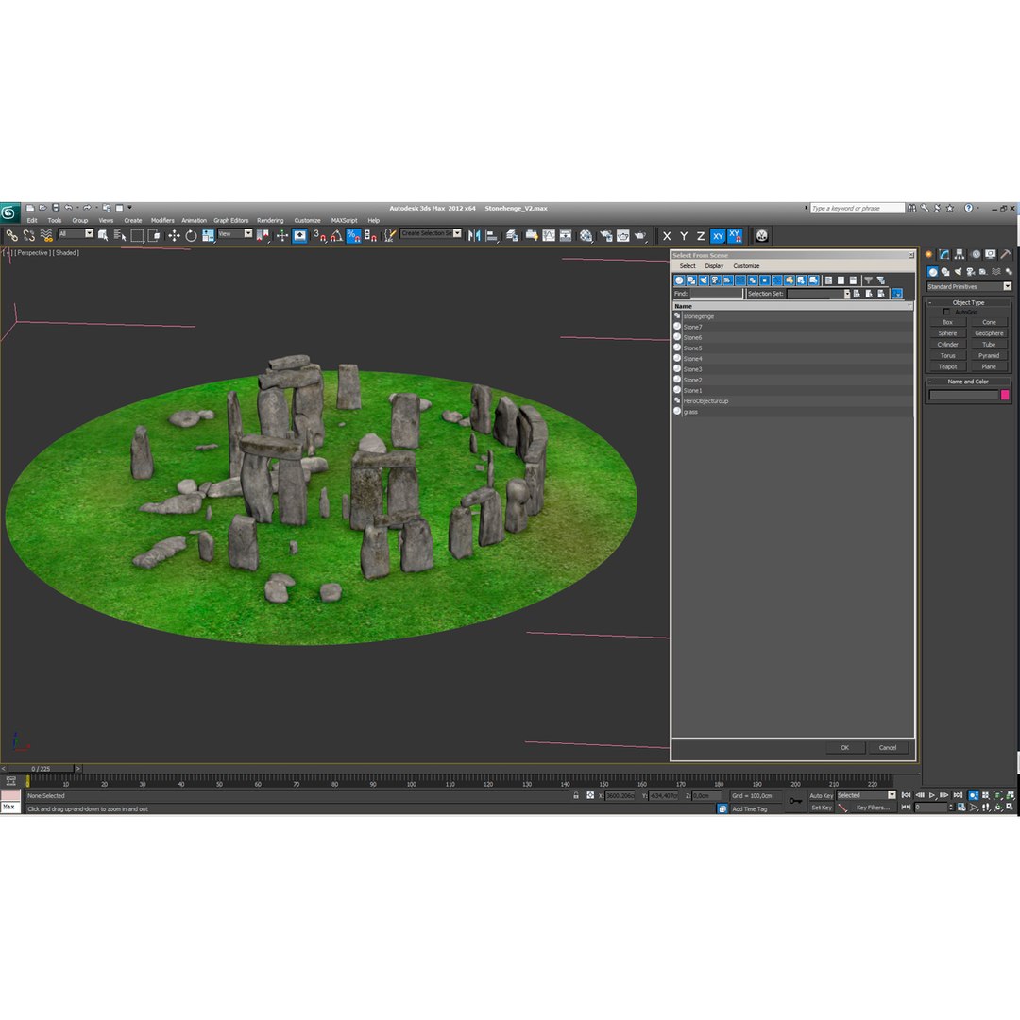Screen dimensions: 1020x1020
Task: Click OK in Select From Scene dialog
Action: [x=845, y=747]
